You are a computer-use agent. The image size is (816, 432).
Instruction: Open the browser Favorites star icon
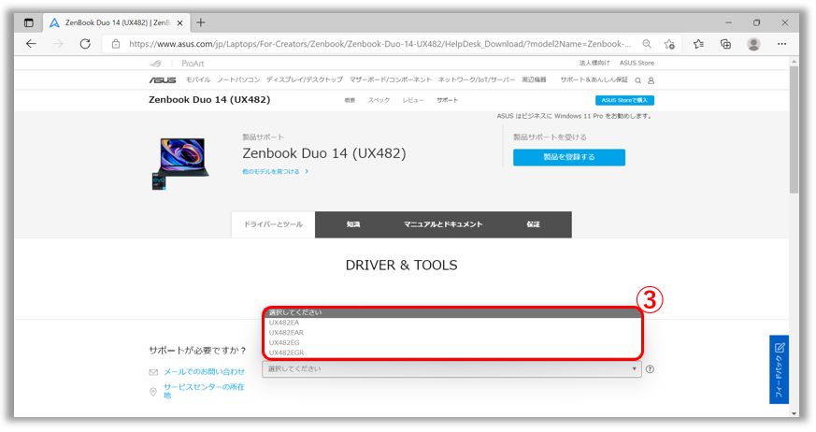pyautogui.click(x=698, y=44)
